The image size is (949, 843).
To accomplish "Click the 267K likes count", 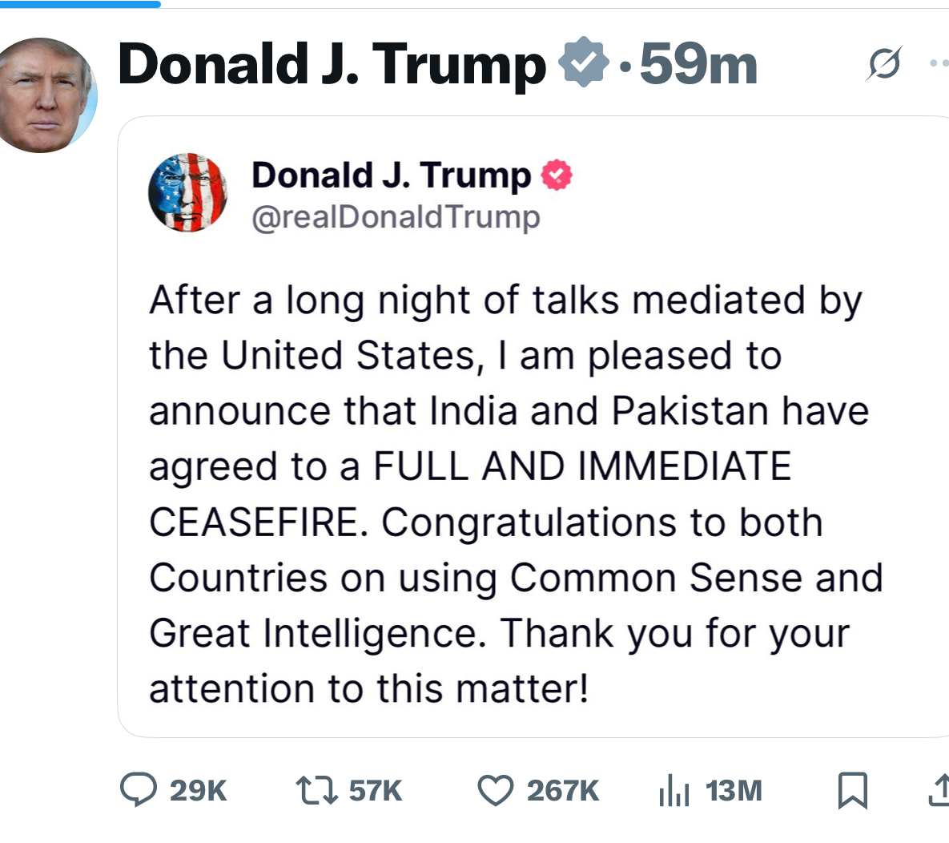I will coord(562,791).
